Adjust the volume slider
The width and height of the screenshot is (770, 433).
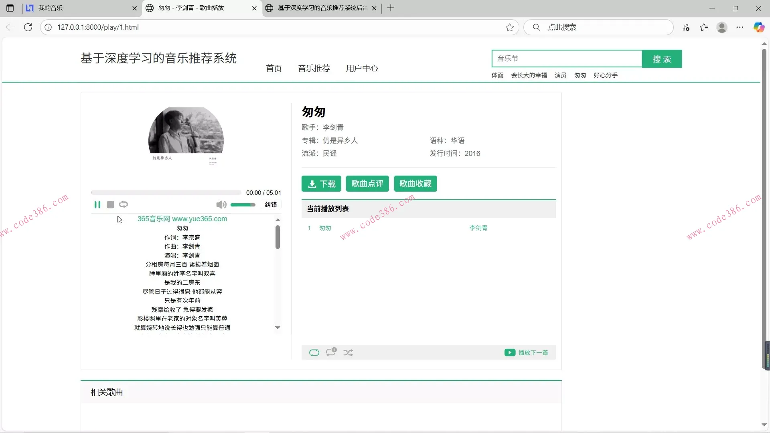[x=243, y=205]
